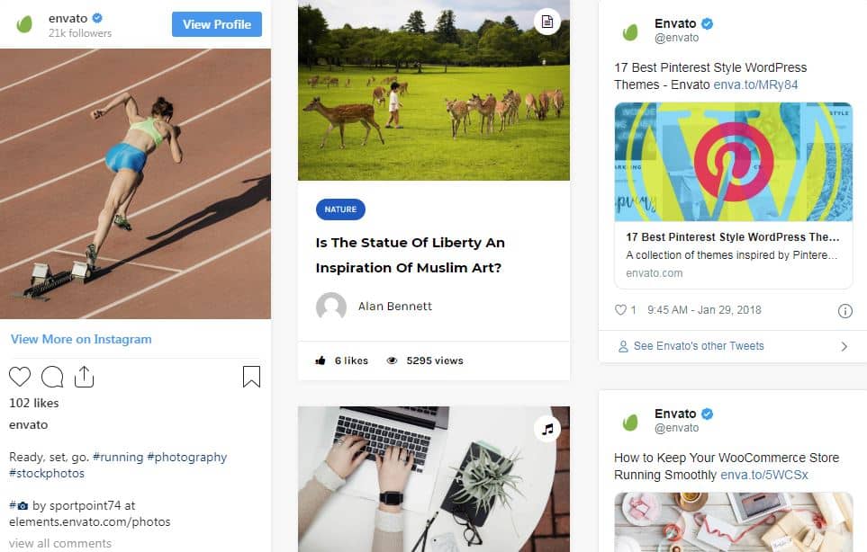Open tweet info circle icon
Image resolution: width=867 pixels, height=552 pixels.
click(x=844, y=311)
